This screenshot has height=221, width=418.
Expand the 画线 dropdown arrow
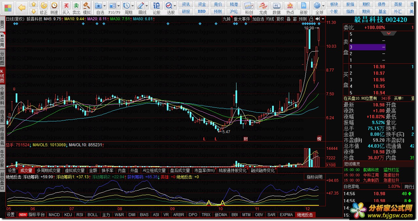(147, 6)
